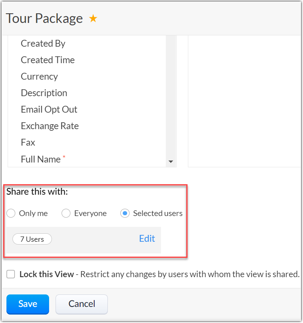The image size is (303, 323).
Task: Select Created By in the field list
Action: click(x=43, y=43)
